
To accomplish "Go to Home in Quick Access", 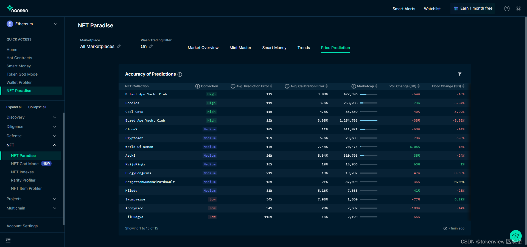I will [x=12, y=50].
